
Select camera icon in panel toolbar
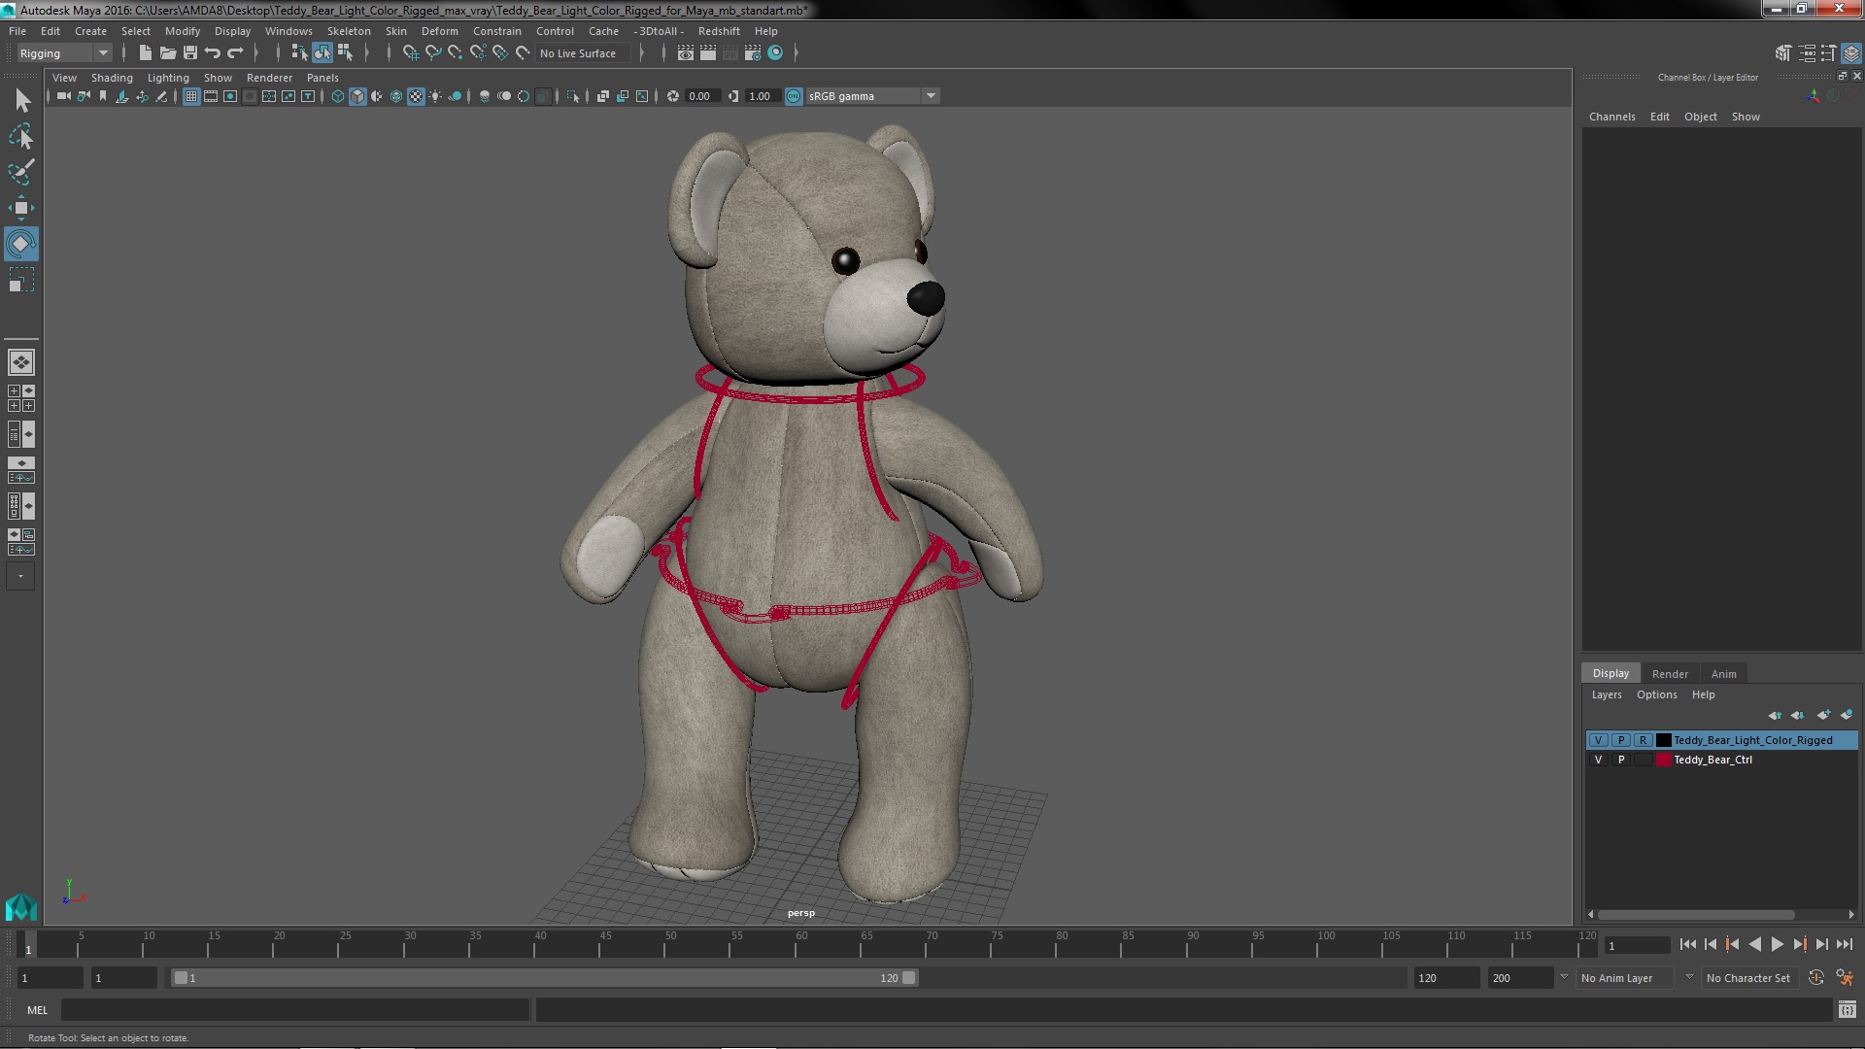64,96
